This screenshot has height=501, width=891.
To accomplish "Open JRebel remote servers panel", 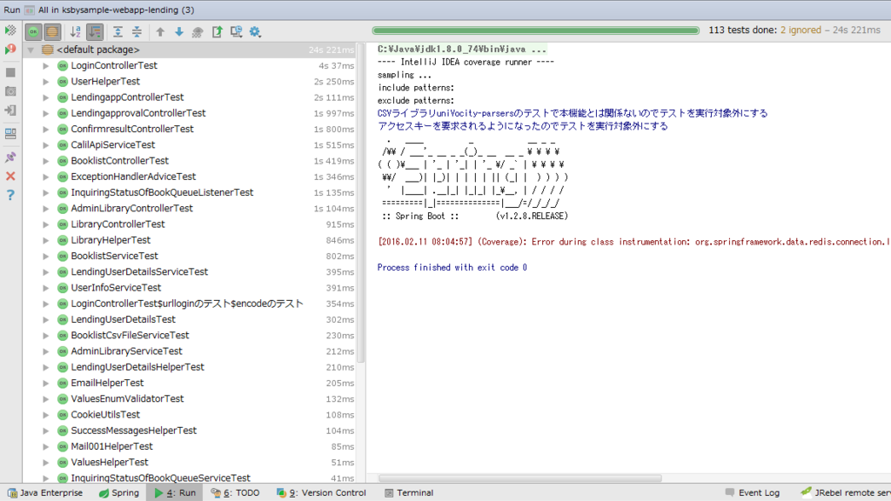I will 845,493.
